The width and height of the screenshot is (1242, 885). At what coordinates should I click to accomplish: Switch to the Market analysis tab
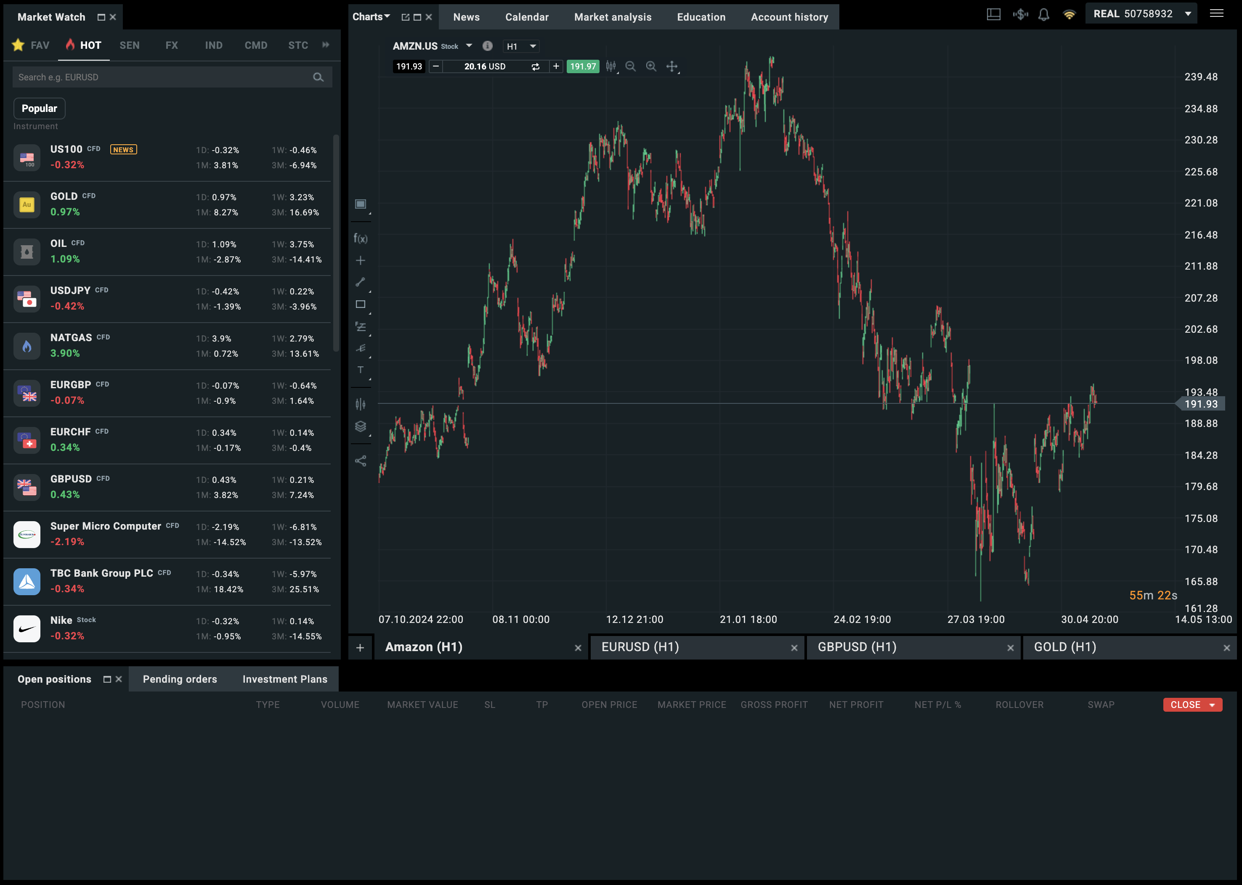(613, 17)
